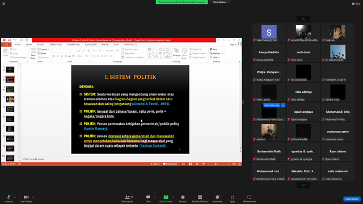This screenshot has width=363, height=204.
Task: Select Jassten's video tile
Action: (x=269, y=132)
